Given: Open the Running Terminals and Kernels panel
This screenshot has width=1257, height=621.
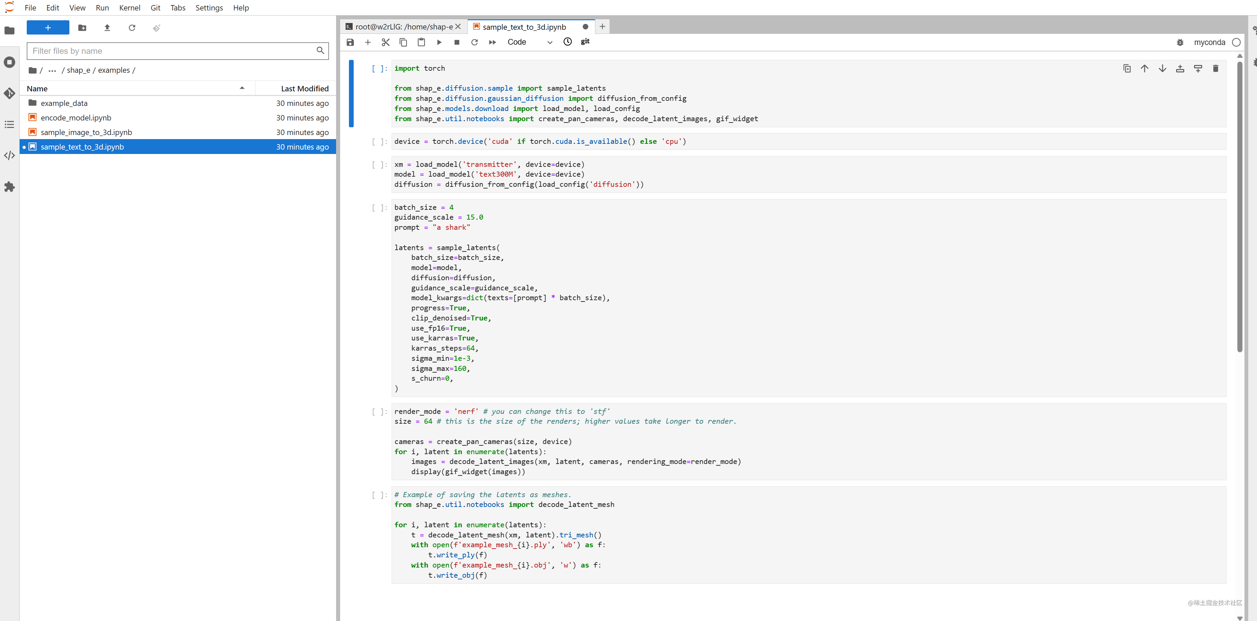Looking at the screenshot, I should [x=9, y=62].
